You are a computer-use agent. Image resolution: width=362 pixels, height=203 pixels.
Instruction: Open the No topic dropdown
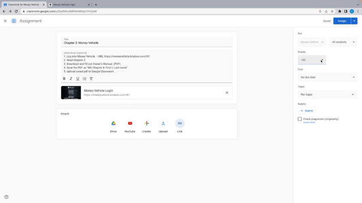327,95
